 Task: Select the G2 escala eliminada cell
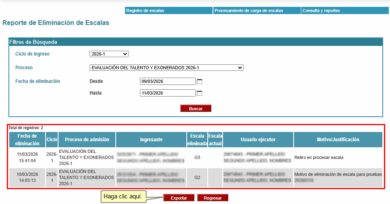click(197, 177)
